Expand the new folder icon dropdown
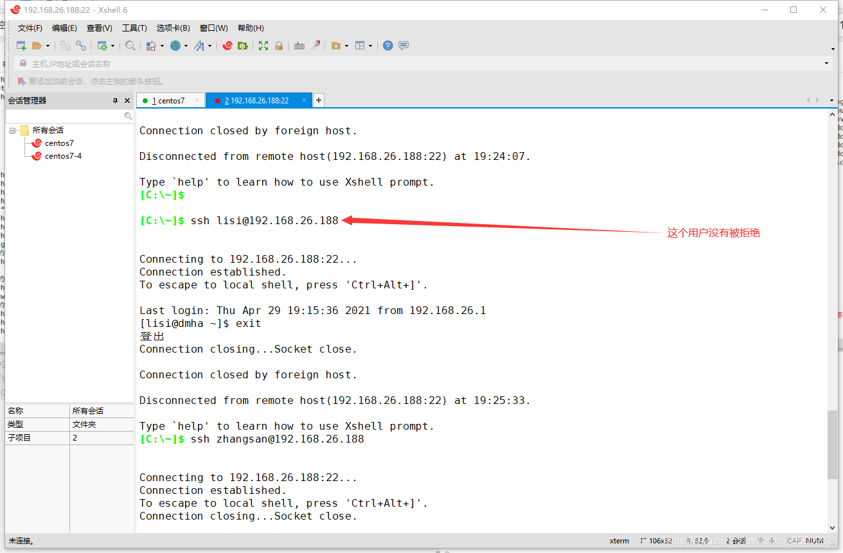The image size is (843, 553). [x=346, y=46]
